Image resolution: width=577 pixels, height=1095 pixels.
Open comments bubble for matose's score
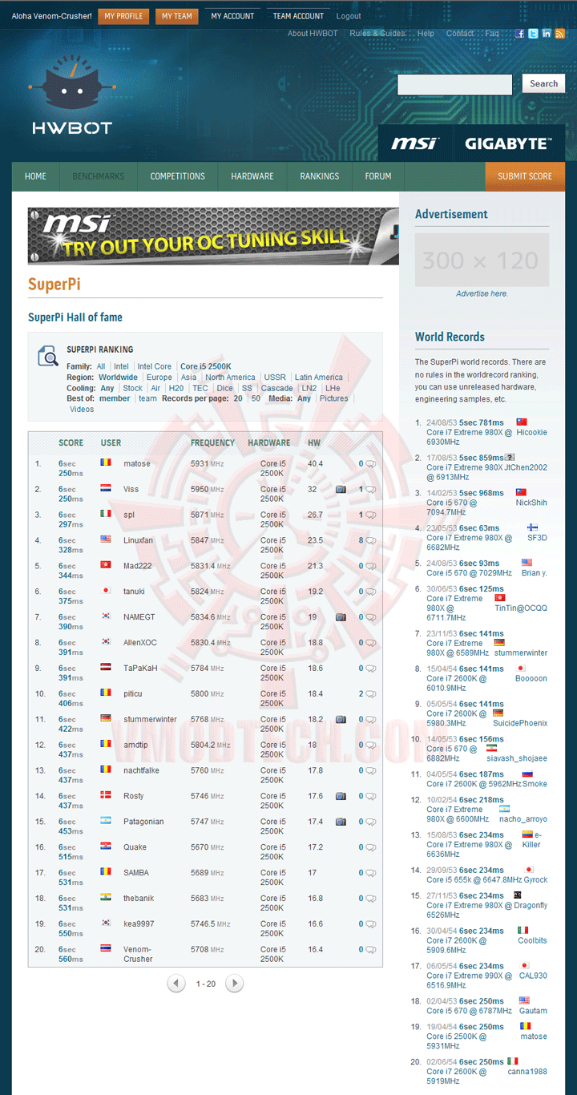[371, 464]
